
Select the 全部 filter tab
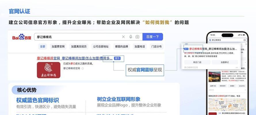[43, 47]
